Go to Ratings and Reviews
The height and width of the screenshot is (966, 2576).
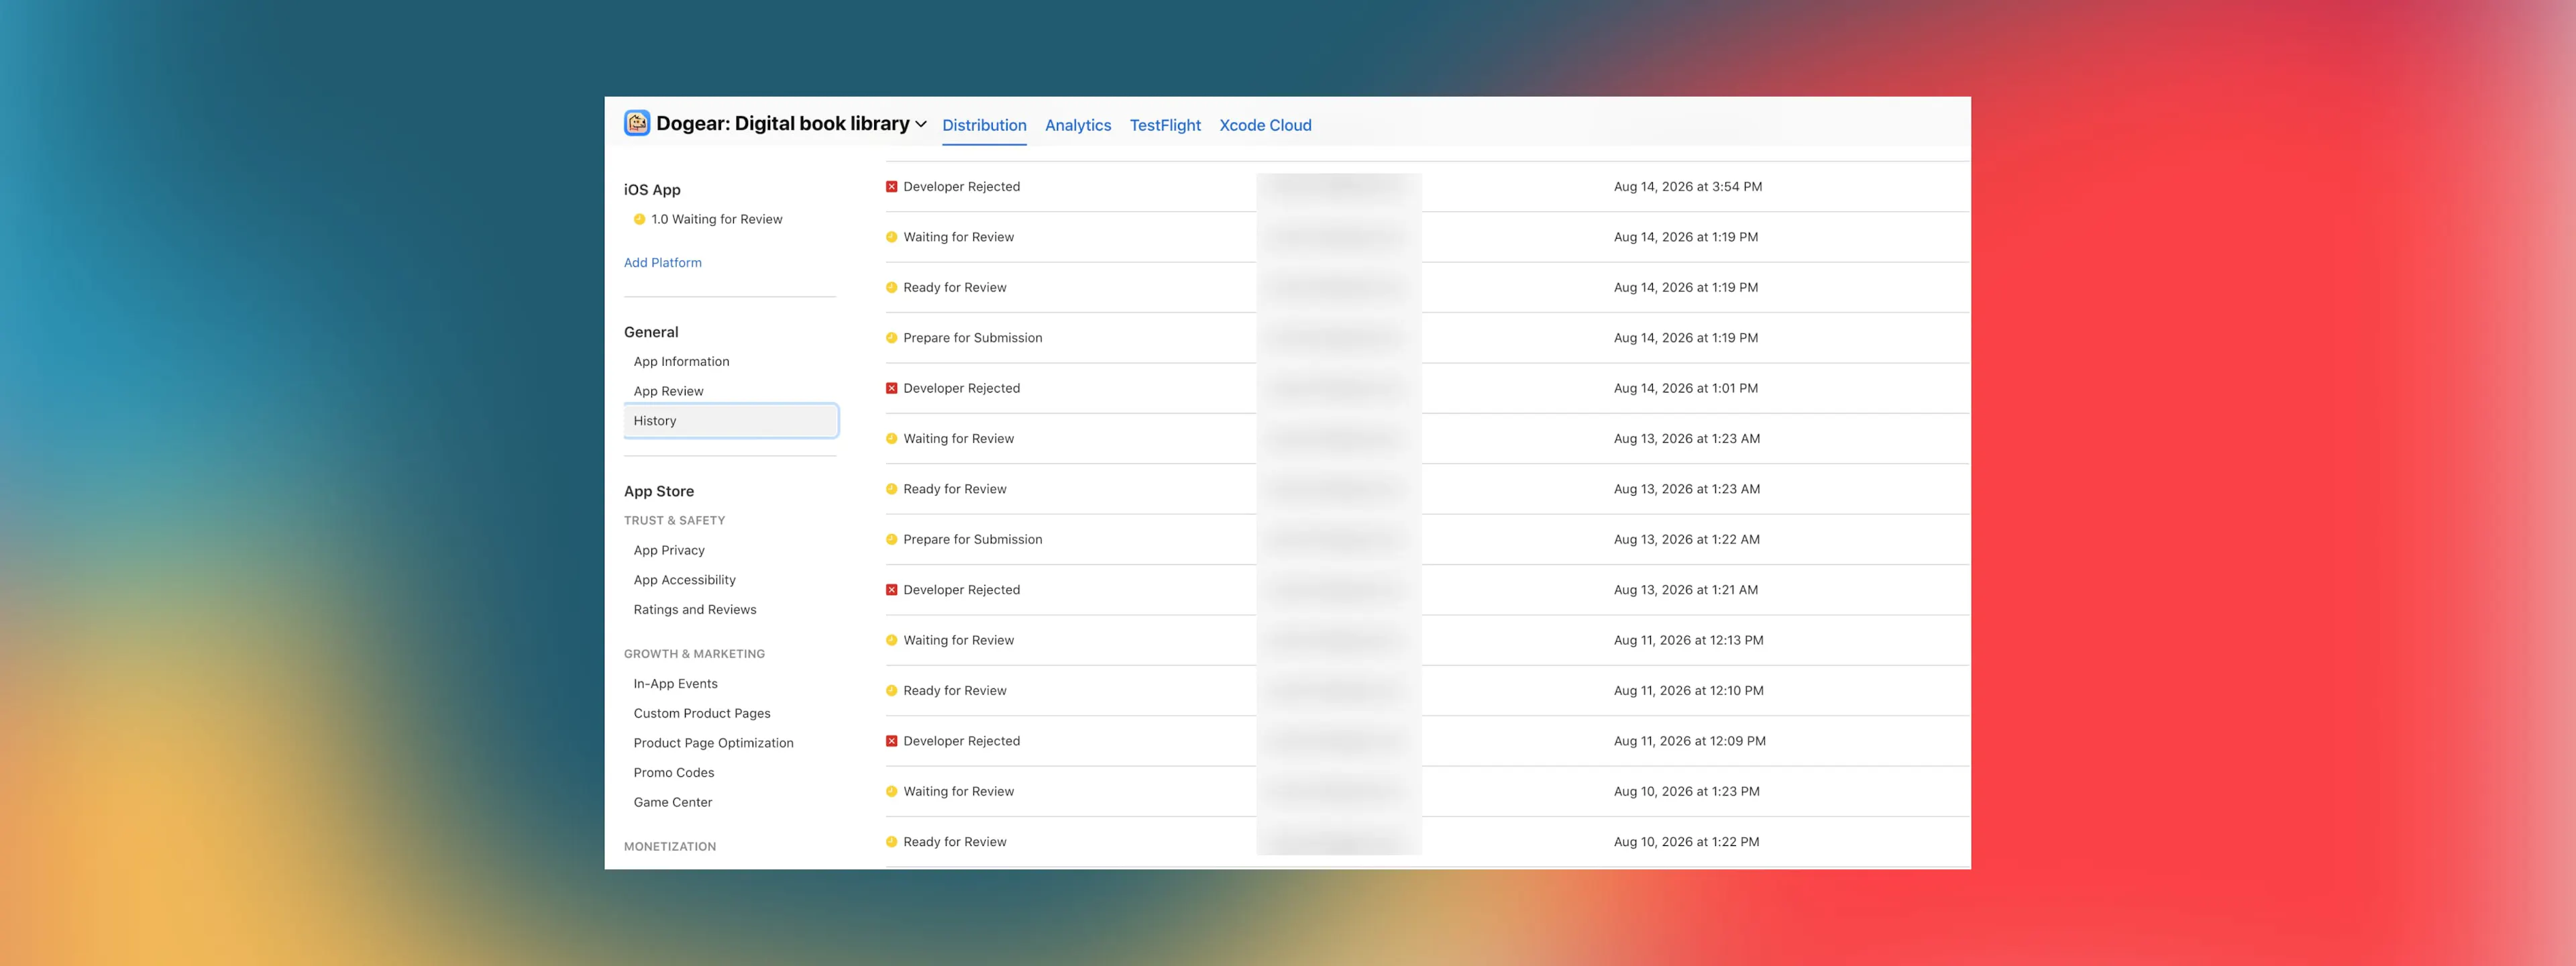[x=695, y=610]
